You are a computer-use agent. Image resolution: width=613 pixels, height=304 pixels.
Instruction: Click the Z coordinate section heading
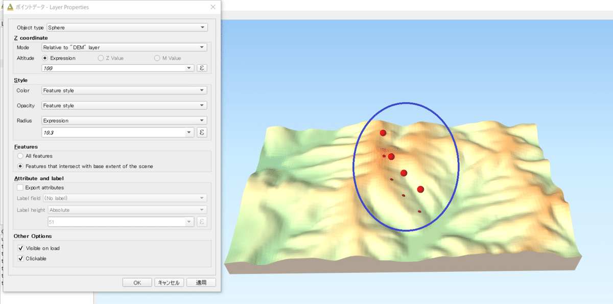[31, 38]
